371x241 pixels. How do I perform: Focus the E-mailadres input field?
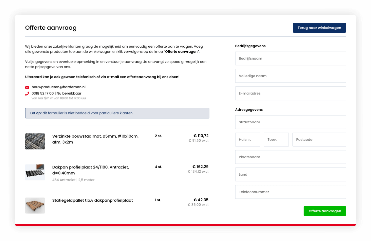tap(290, 93)
